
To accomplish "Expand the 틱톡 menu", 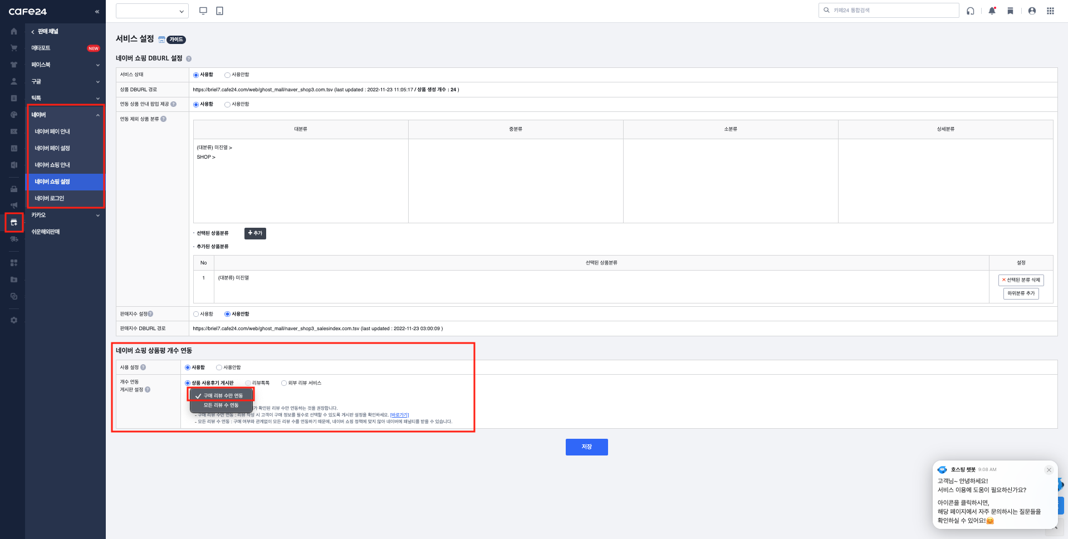I will pos(65,98).
